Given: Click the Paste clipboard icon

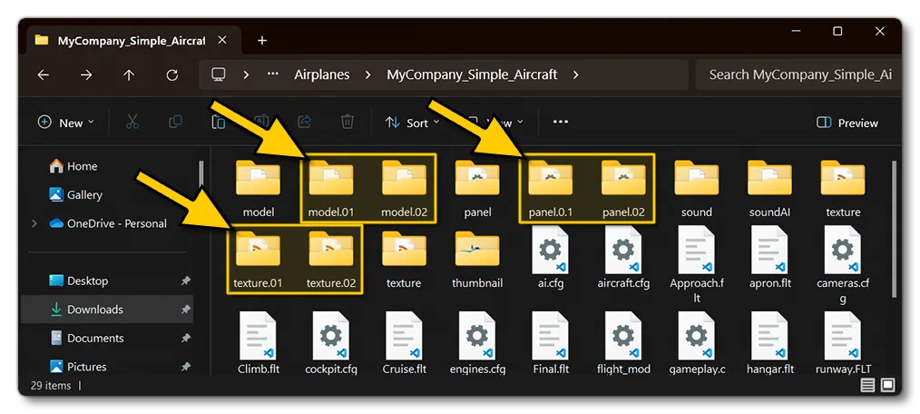Looking at the screenshot, I should click(219, 123).
